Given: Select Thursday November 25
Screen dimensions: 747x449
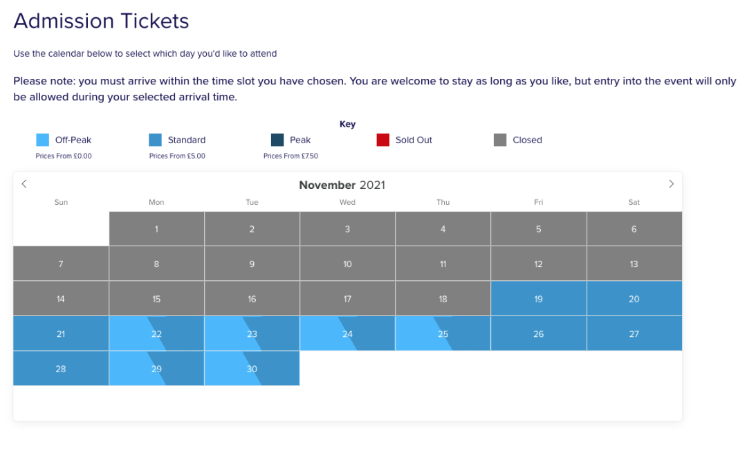Looking at the screenshot, I should tap(443, 333).
